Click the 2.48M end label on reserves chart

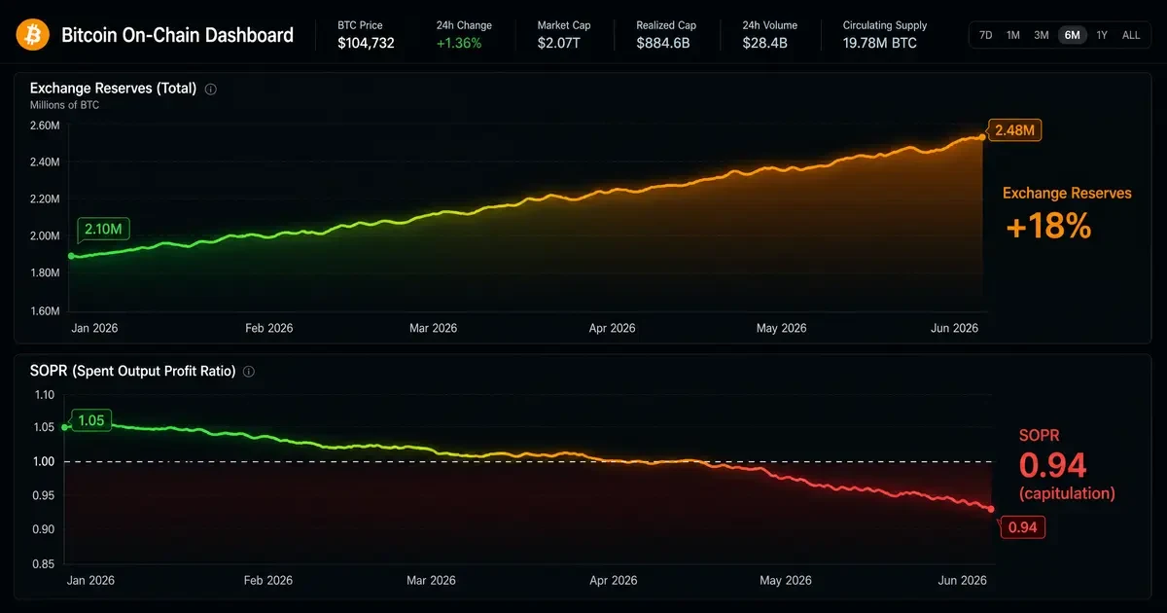pos(1015,130)
